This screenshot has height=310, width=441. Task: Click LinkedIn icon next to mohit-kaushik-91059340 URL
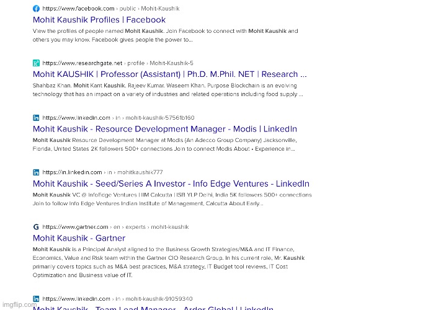(36, 299)
